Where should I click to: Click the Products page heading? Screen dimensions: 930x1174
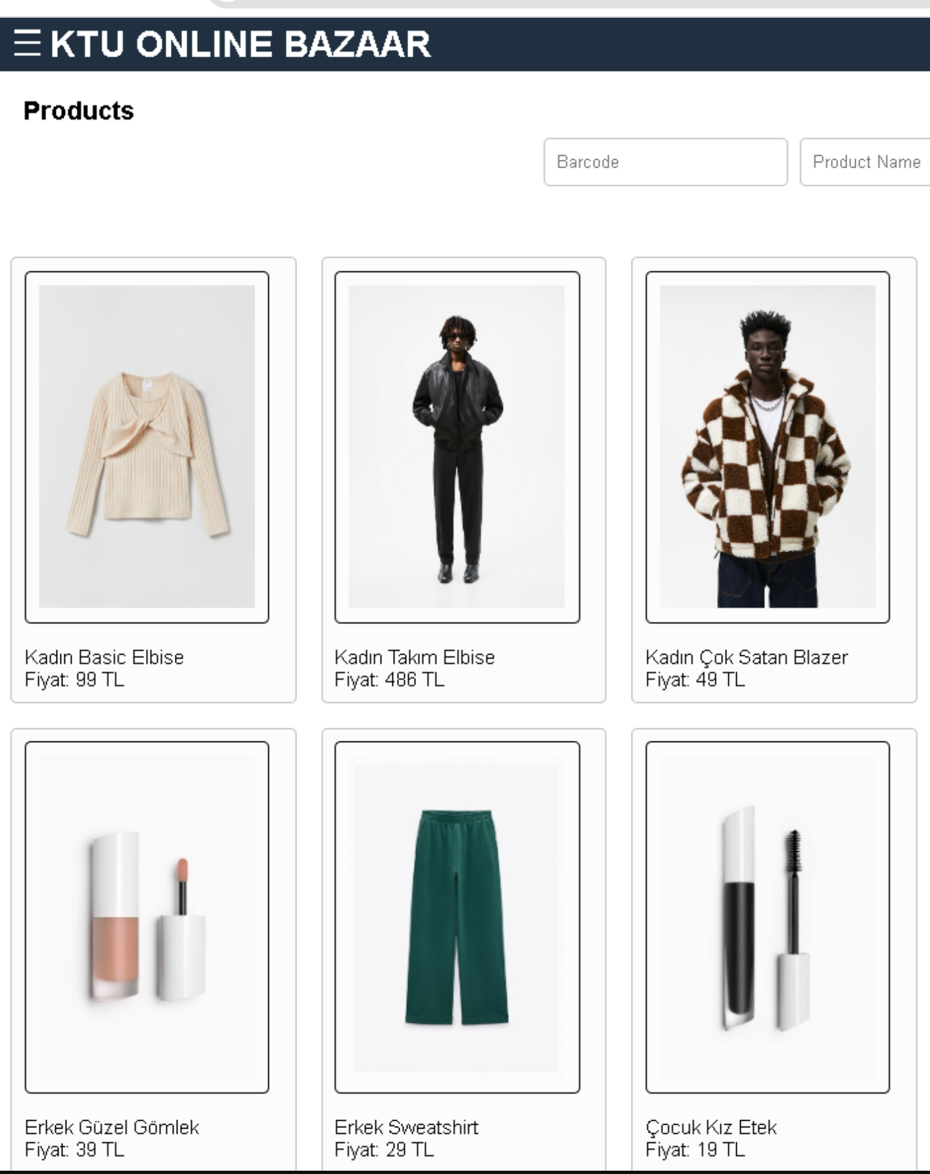tap(79, 110)
